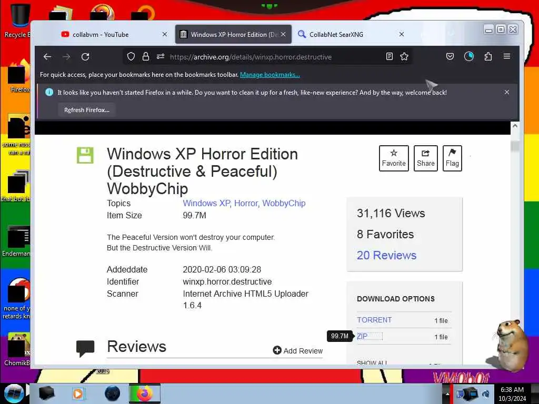Select Addeddate value 2020-02-06 03:09:28
This screenshot has height=404, width=539.
coord(222,269)
